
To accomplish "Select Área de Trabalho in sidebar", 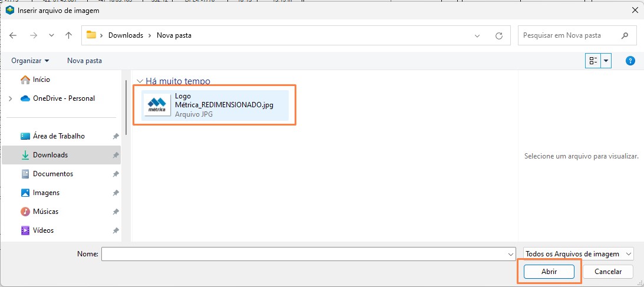I will 58,136.
